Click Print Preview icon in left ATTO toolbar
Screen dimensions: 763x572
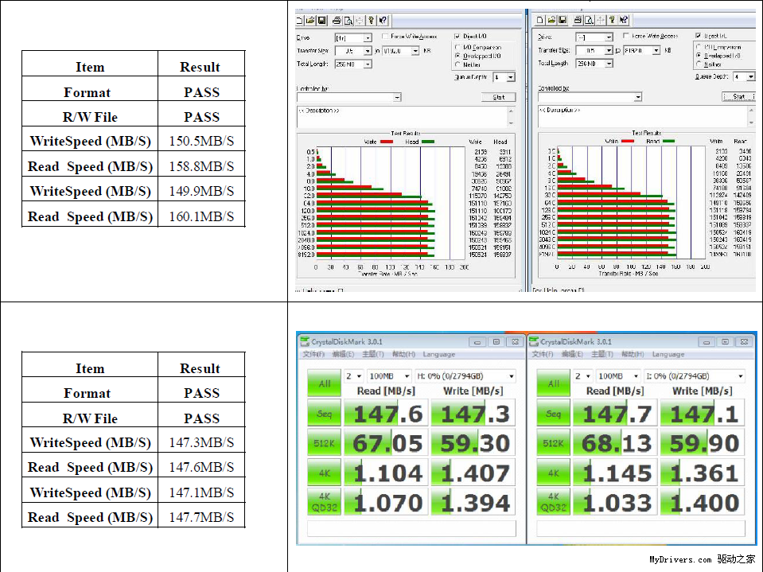coord(348,20)
